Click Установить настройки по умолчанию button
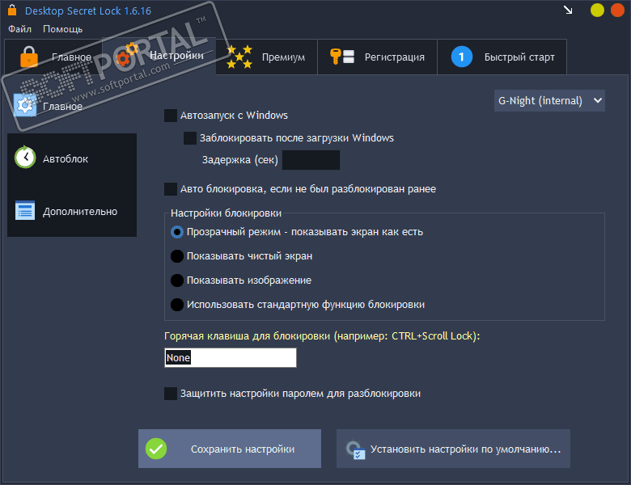 coord(453,449)
